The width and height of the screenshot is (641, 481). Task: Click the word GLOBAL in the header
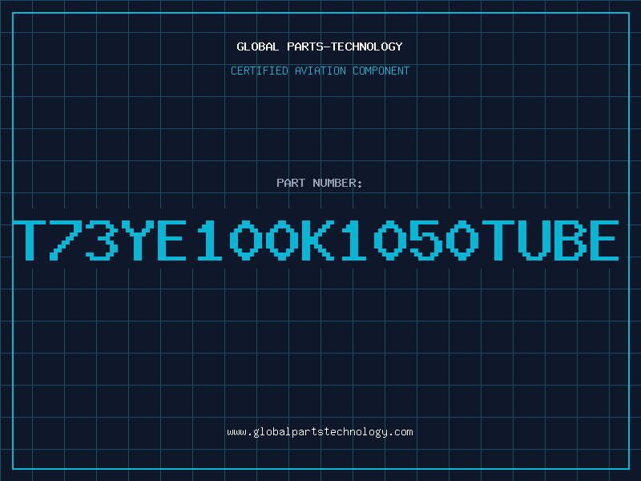[x=258, y=46]
